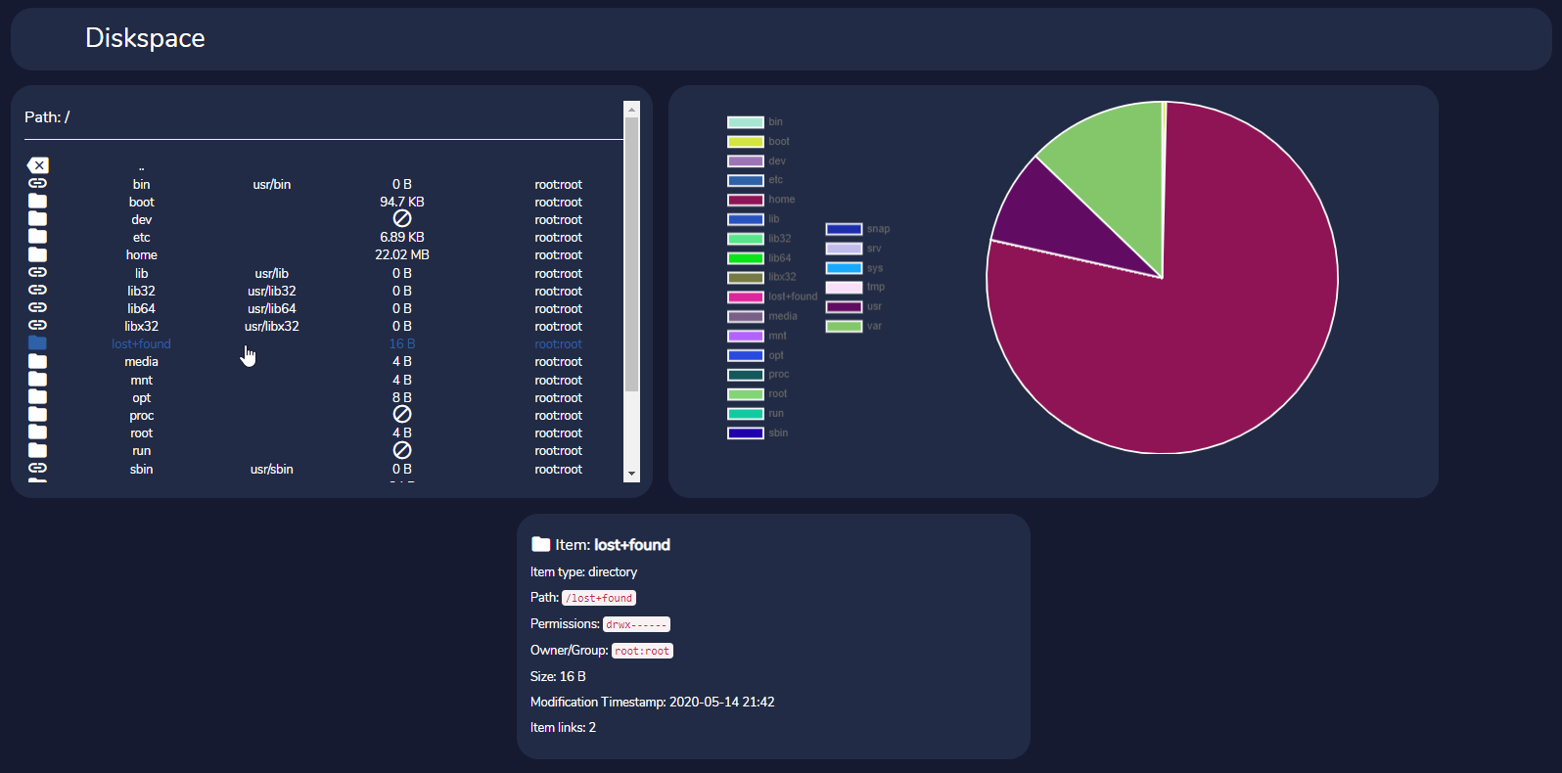
Task: Click the usr/bin link target text
Action: pyautogui.click(x=272, y=184)
